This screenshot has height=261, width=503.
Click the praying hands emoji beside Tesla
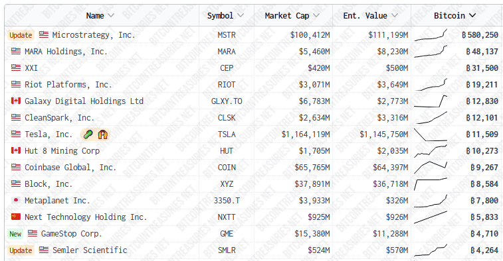(102, 134)
